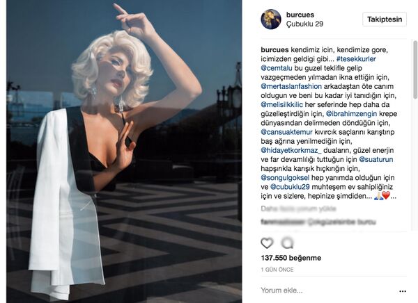Screen dimensions: 418x303
Task: Open the @cemtalu mention
Action: coord(277,68)
